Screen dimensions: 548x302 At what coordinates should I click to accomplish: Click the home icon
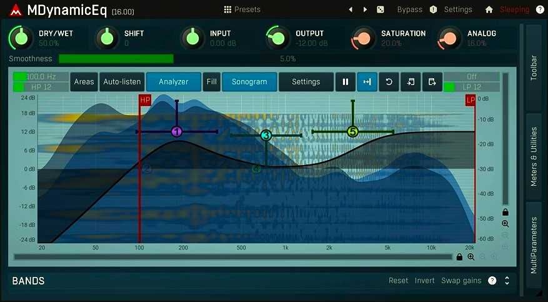(489, 10)
